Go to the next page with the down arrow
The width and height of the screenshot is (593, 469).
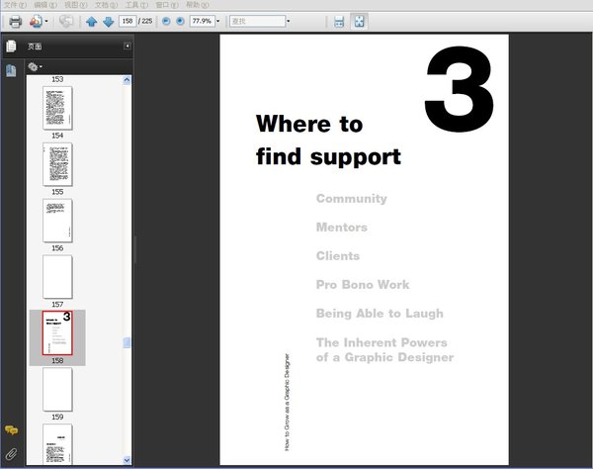(x=108, y=22)
